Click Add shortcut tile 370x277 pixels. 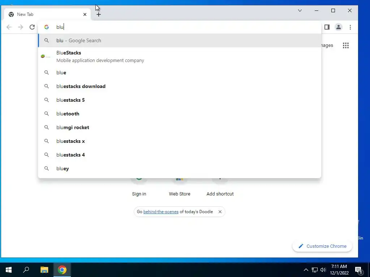coord(220,187)
